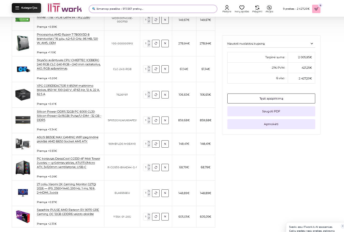Open the Palyginti compare icon
This screenshot has width=344, height=232.
click(257, 9)
